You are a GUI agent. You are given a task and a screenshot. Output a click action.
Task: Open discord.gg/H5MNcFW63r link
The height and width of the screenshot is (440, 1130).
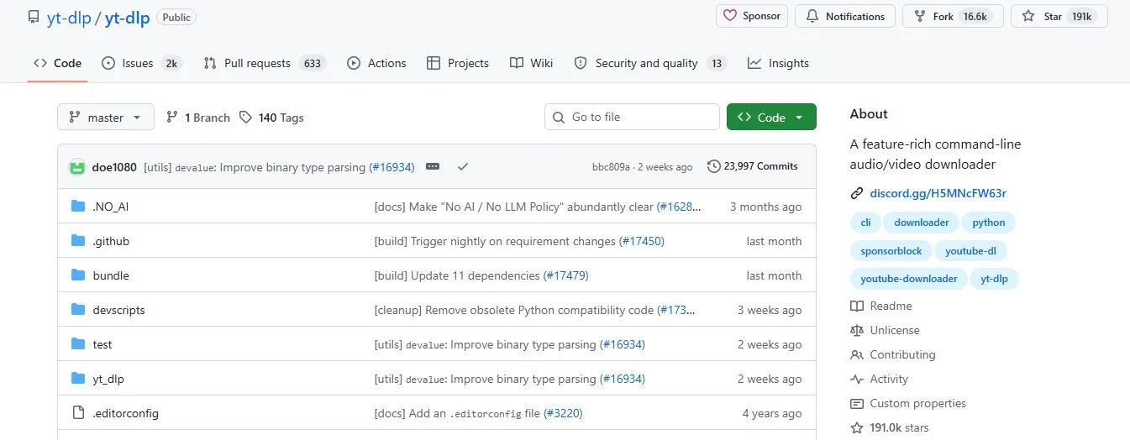click(937, 193)
